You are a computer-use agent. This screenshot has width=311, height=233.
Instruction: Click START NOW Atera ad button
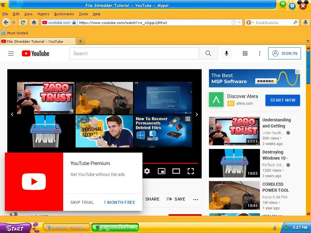coord(283,100)
